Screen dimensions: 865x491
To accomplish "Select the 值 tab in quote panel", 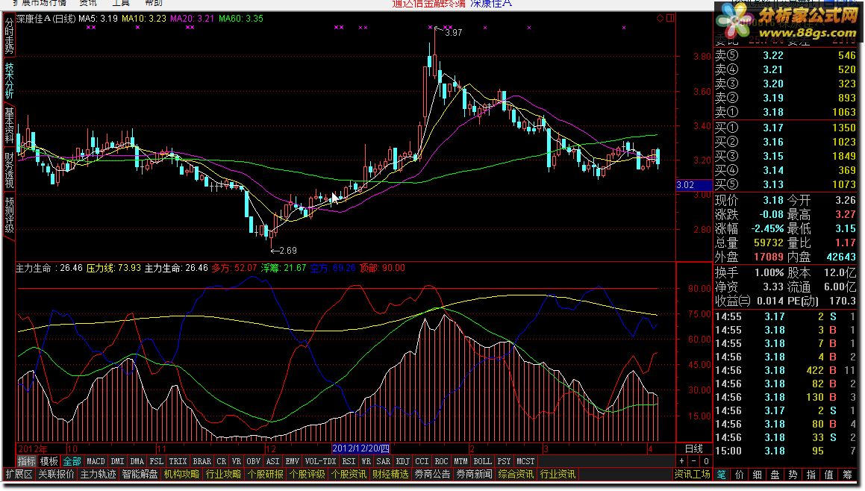I will click(829, 475).
